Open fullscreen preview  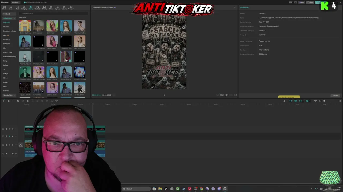pos(236,95)
